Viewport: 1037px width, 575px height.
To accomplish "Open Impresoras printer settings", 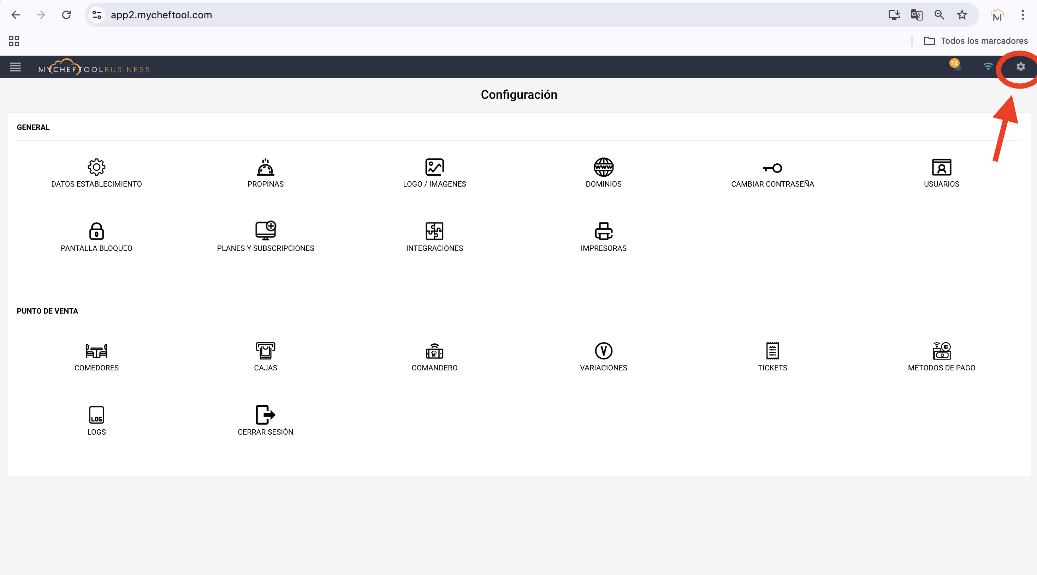I will tap(603, 237).
